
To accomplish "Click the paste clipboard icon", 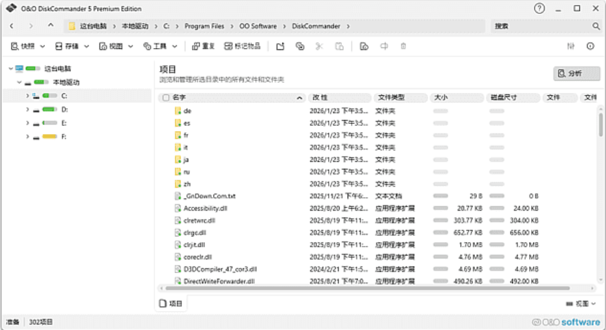I will pos(339,46).
